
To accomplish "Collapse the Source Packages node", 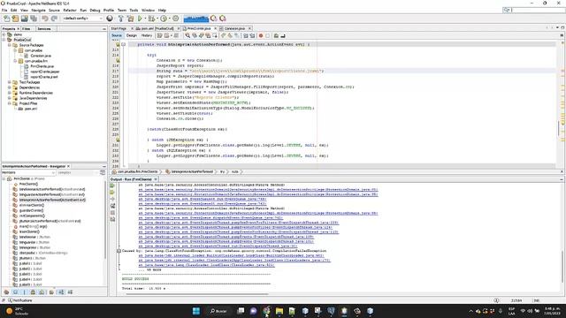I will 10,45.
